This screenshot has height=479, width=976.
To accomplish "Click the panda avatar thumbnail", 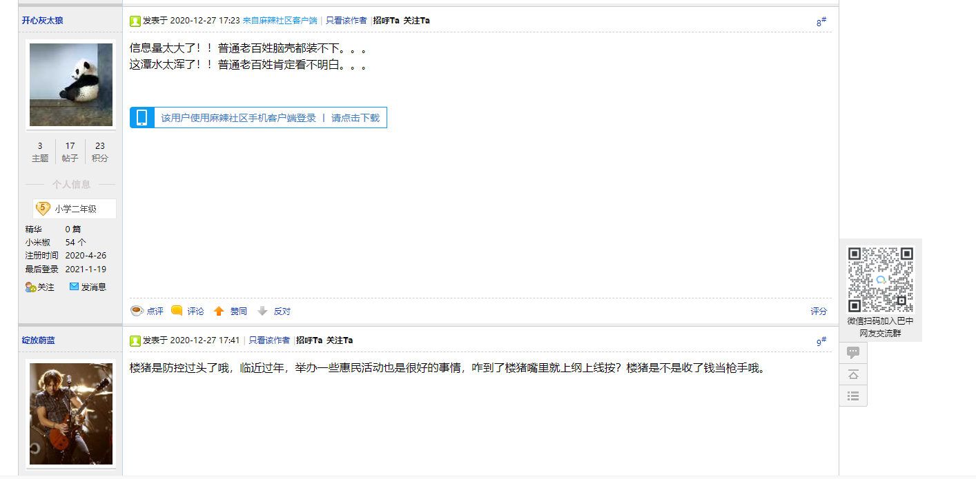I will point(71,85).
